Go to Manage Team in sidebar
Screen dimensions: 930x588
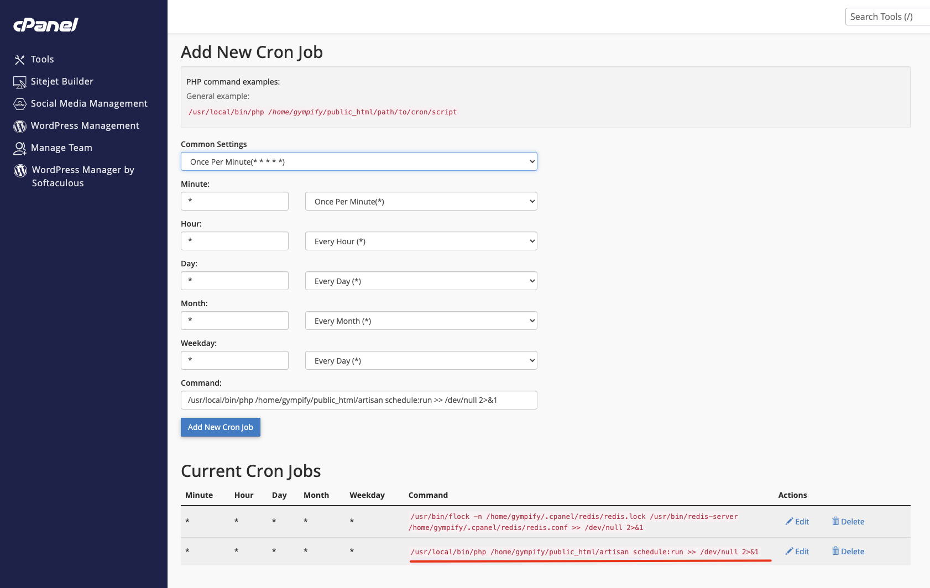click(x=61, y=148)
